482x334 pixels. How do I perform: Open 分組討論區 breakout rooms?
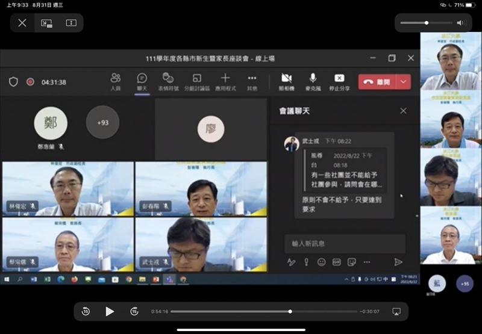pos(196,81)
